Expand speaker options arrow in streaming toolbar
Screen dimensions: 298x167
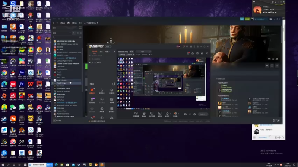(x=178, y=114)
